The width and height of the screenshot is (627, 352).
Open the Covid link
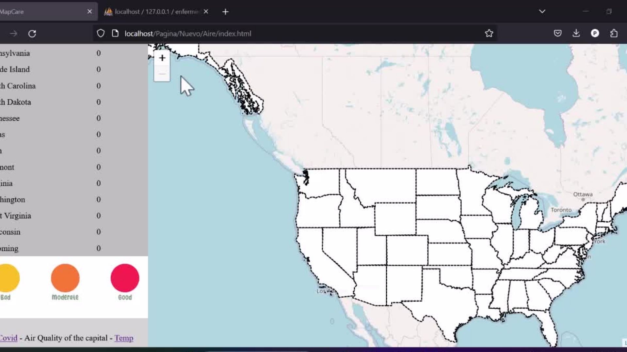[9, 338]
